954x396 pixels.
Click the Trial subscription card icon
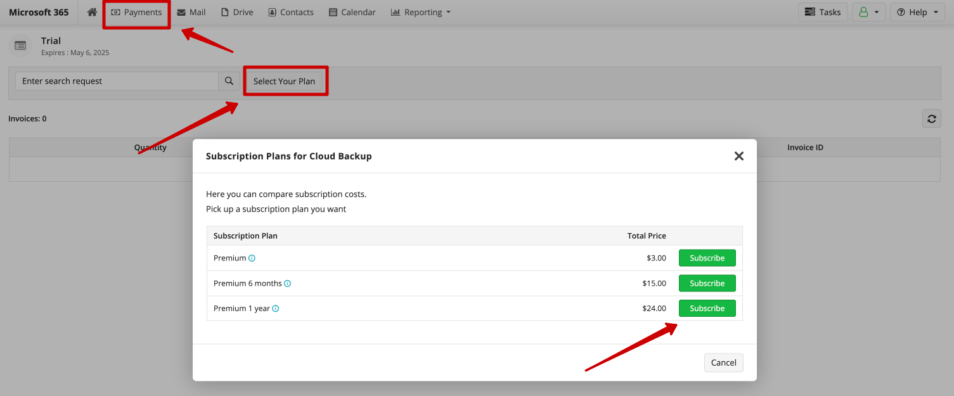click(20, 46)
